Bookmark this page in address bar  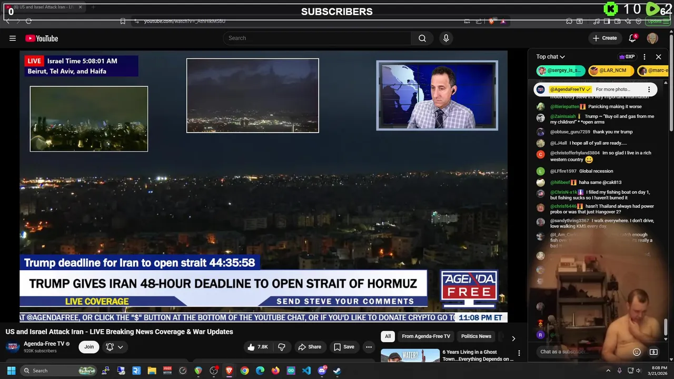click(x=123, y=21)
